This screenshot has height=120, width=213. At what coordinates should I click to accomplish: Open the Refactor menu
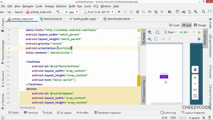61,6
